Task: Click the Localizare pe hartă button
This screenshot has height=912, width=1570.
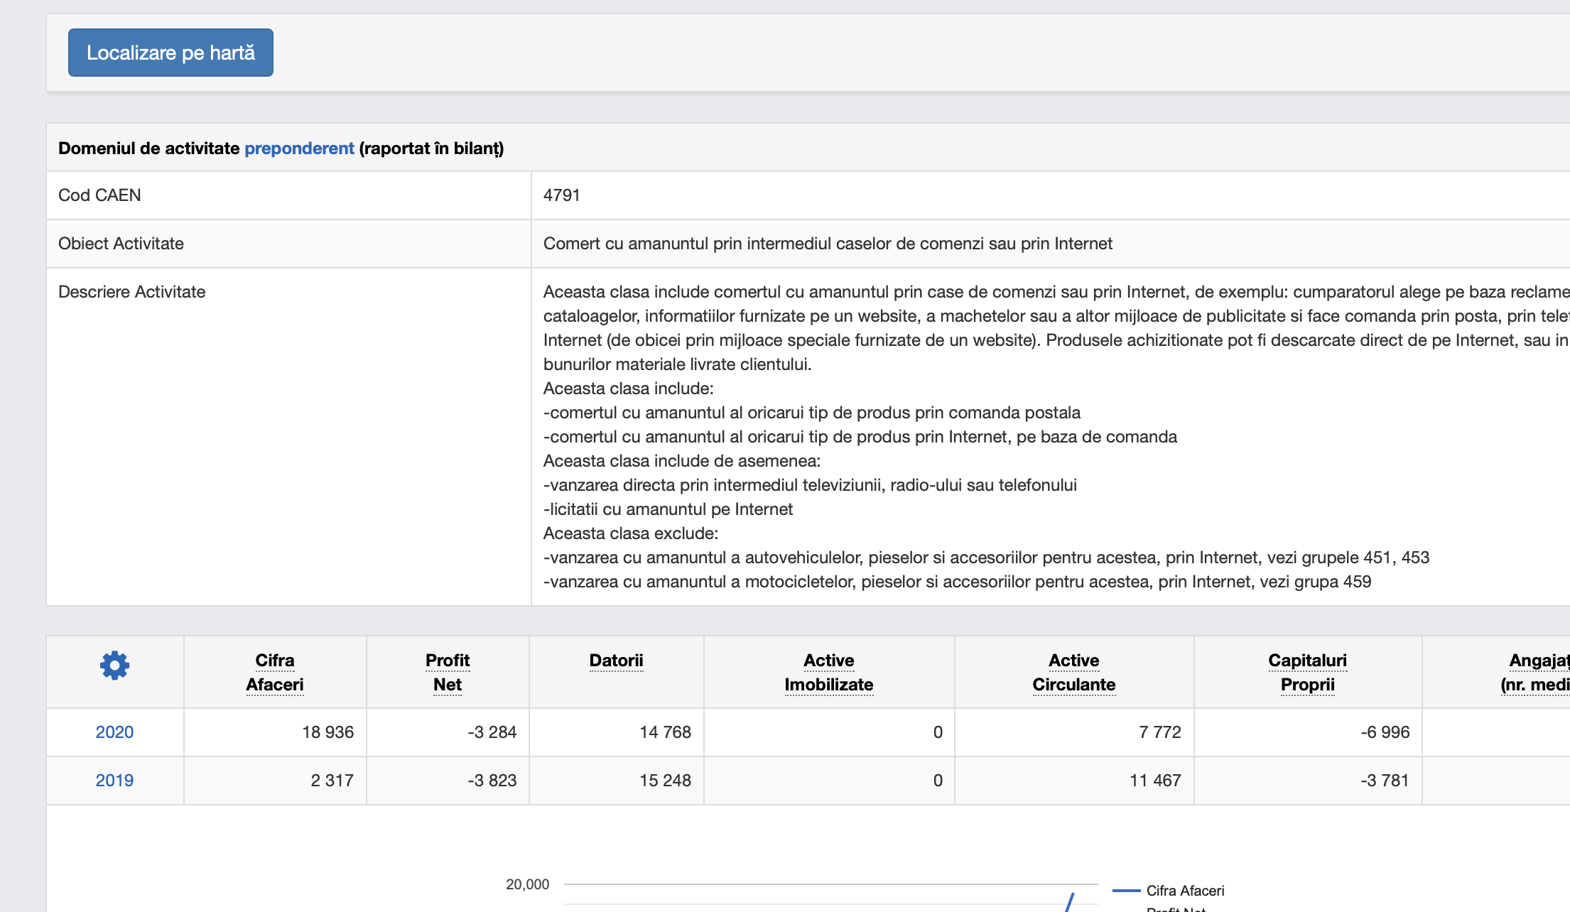Action: pos(170,53)
